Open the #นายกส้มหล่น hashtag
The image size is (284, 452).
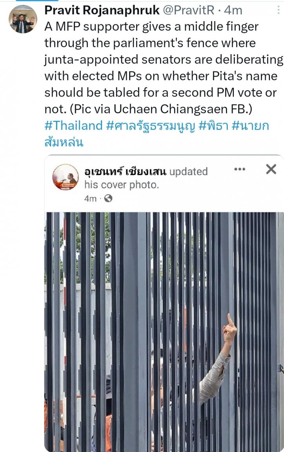[157, 134]
